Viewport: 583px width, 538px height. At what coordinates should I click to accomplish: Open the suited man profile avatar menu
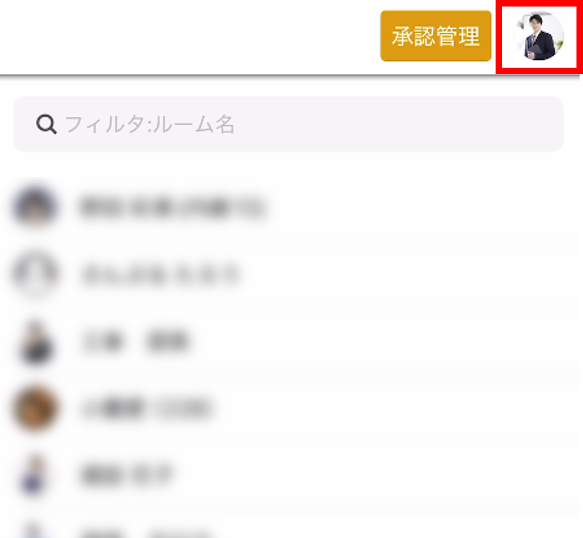(x=539, y=36)
